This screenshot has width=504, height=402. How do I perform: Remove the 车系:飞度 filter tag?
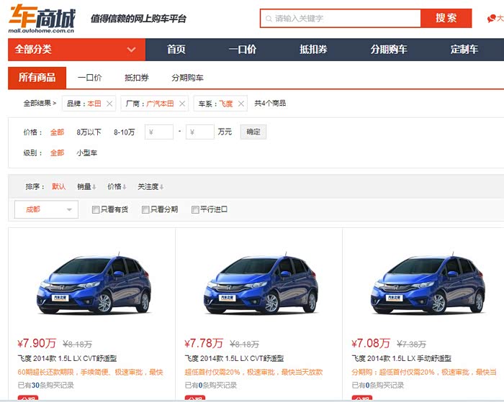(x=241, y=104)
